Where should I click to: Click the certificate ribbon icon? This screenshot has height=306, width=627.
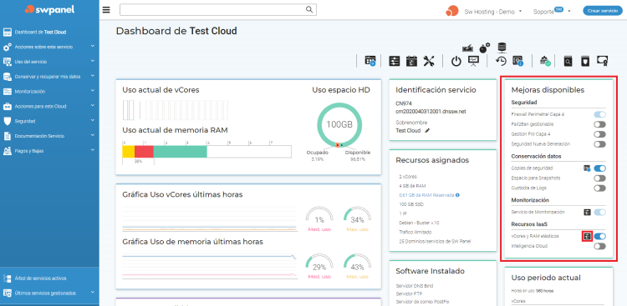pyautogui.click(x=603, y=61)
